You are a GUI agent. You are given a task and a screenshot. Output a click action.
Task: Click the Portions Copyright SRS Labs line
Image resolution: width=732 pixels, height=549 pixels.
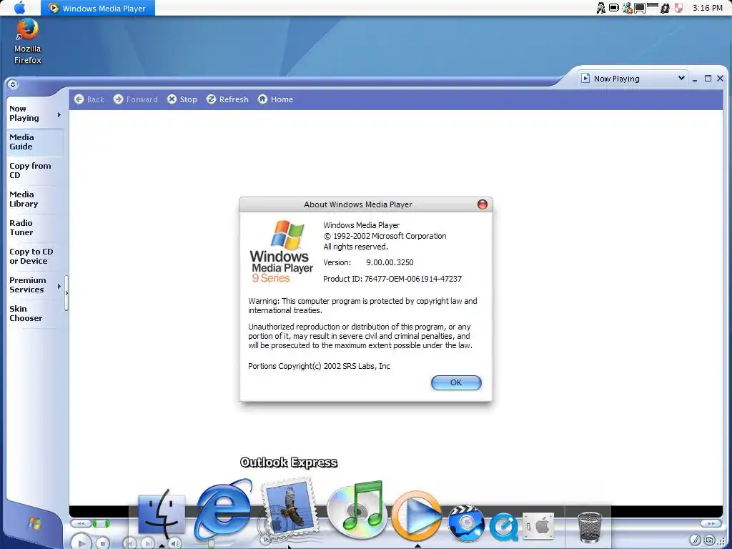tap(319, 366)
